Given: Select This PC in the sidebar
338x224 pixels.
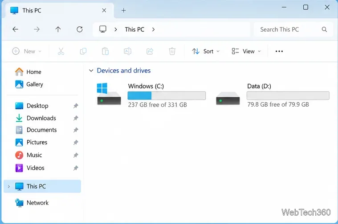Looking at the screenshot, I should (x=42, y=186).
